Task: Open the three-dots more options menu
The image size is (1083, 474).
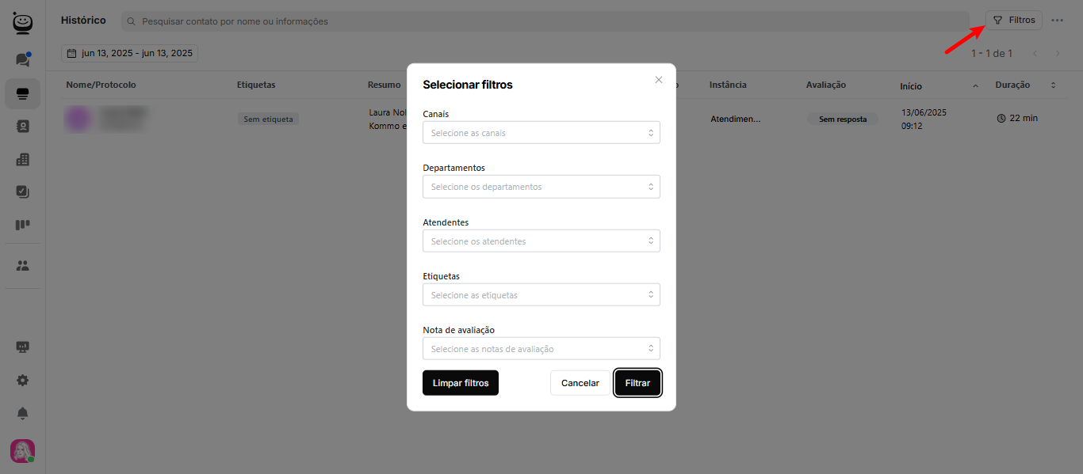Action: pyautogui.click(x=1057, y=21)
